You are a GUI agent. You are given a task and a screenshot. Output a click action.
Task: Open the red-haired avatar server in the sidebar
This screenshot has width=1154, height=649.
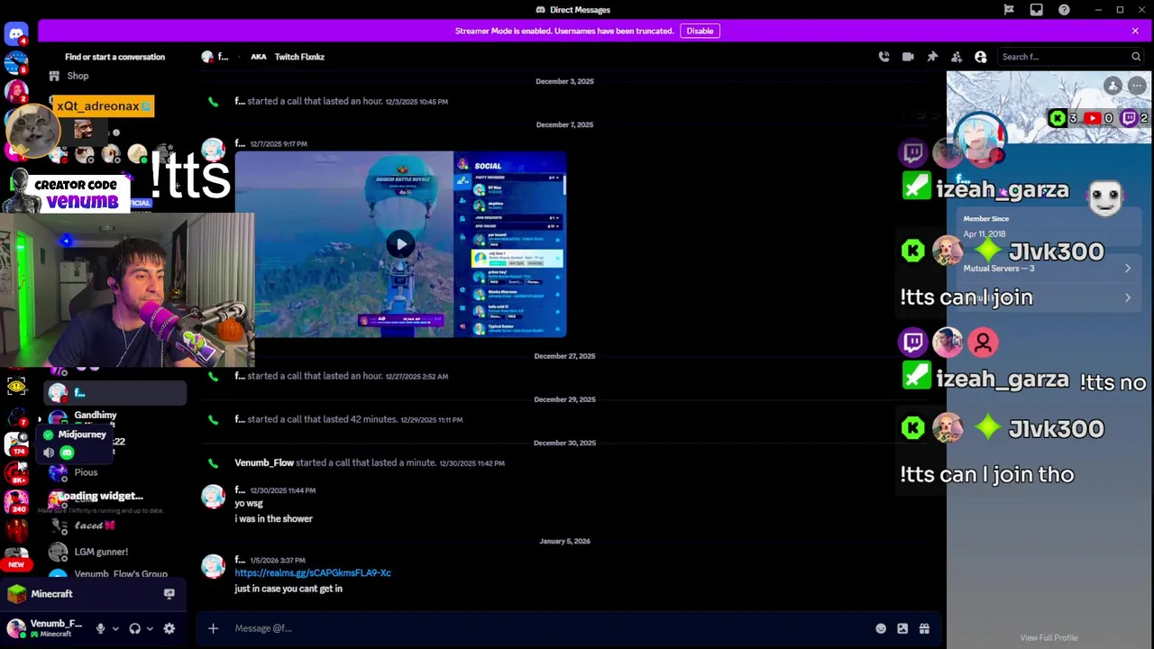pyautogui.click(x=16, y=93)
